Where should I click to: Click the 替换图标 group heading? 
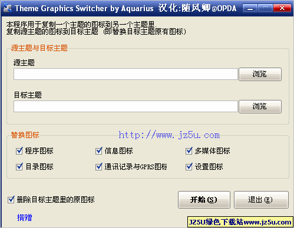pyautogui.click(x=25, y=135)
